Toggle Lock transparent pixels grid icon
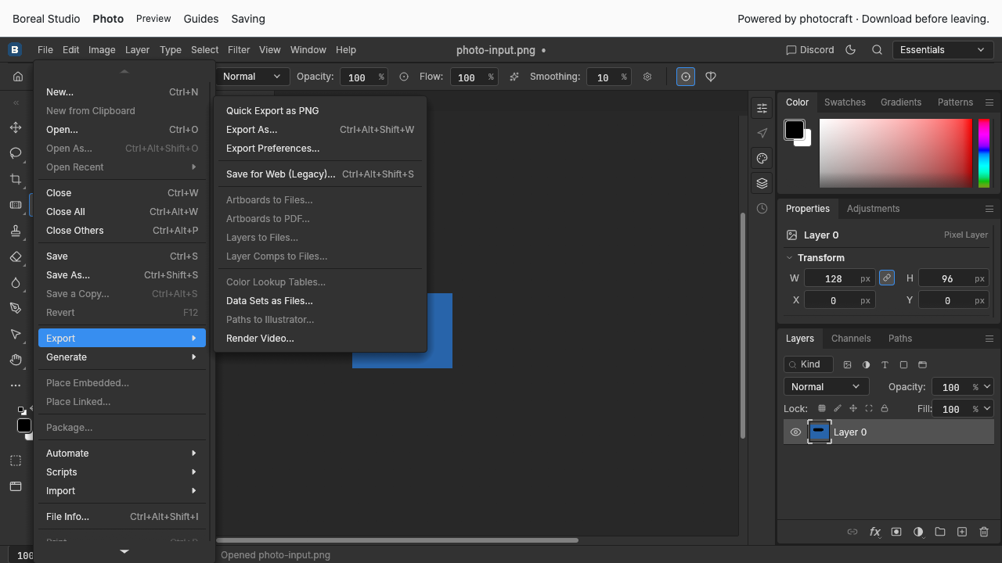Image resolution: width=1002 pixels, height=563 pixels. tap(822, 408)
